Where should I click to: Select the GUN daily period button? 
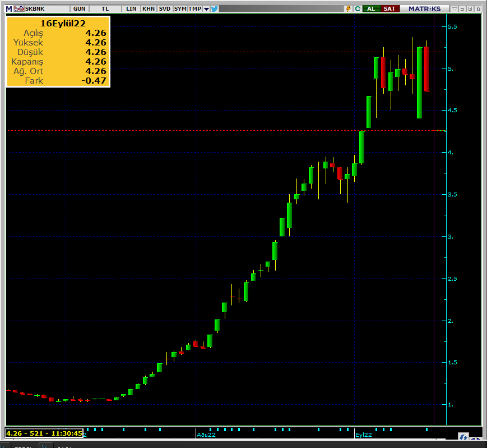(x=79, y=9)
